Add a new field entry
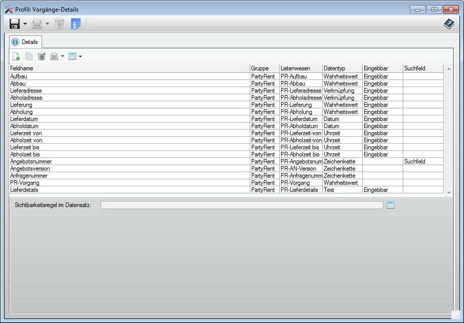This screenshot has height=323, width=464. [16, 56]
